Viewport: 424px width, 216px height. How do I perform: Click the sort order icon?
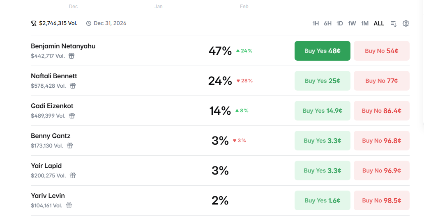[393, 24]
